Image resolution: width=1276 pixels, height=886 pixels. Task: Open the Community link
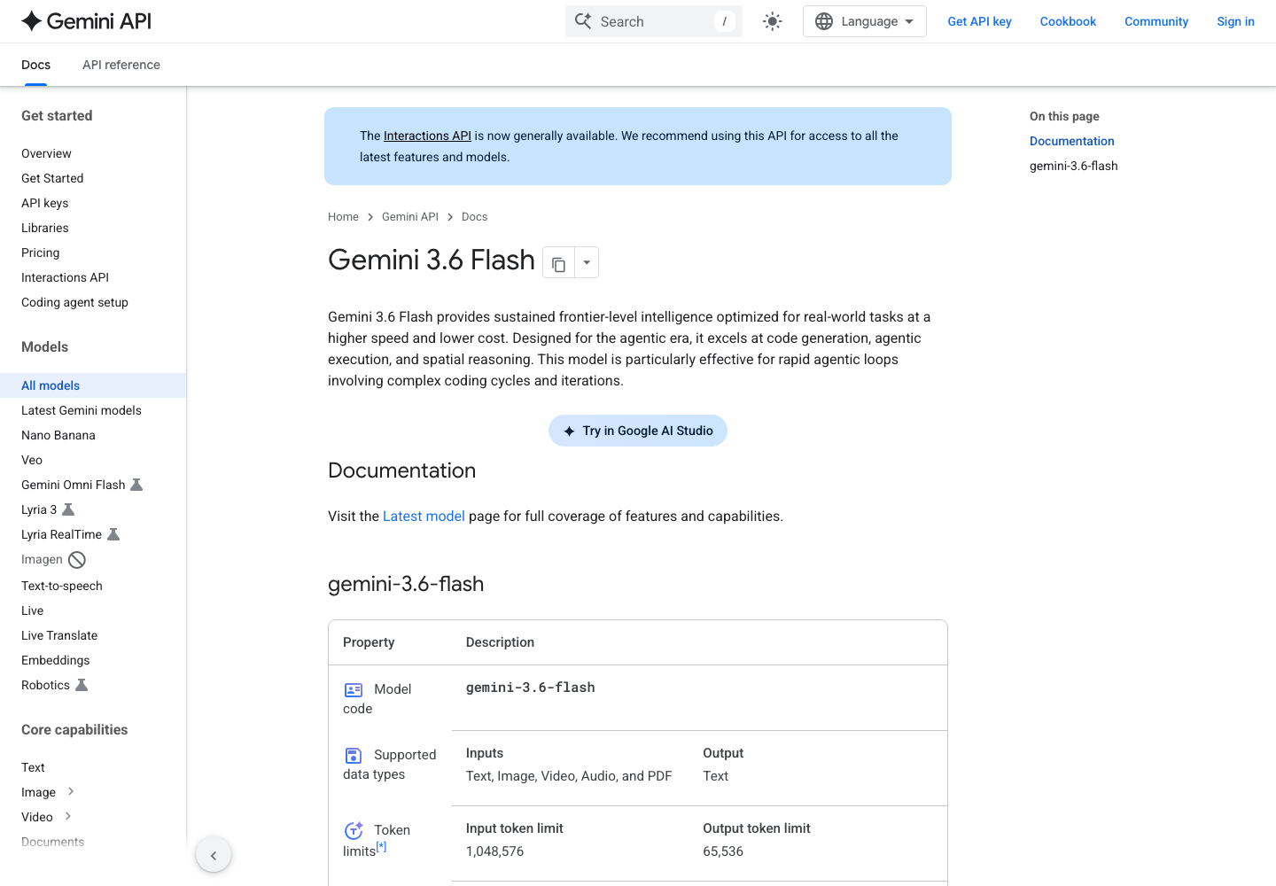coord(1156,21)
